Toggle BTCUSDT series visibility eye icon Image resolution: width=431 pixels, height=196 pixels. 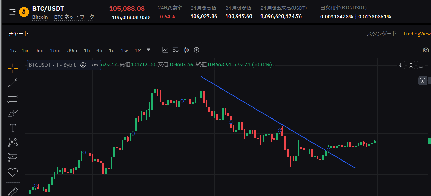coord(83,65)
